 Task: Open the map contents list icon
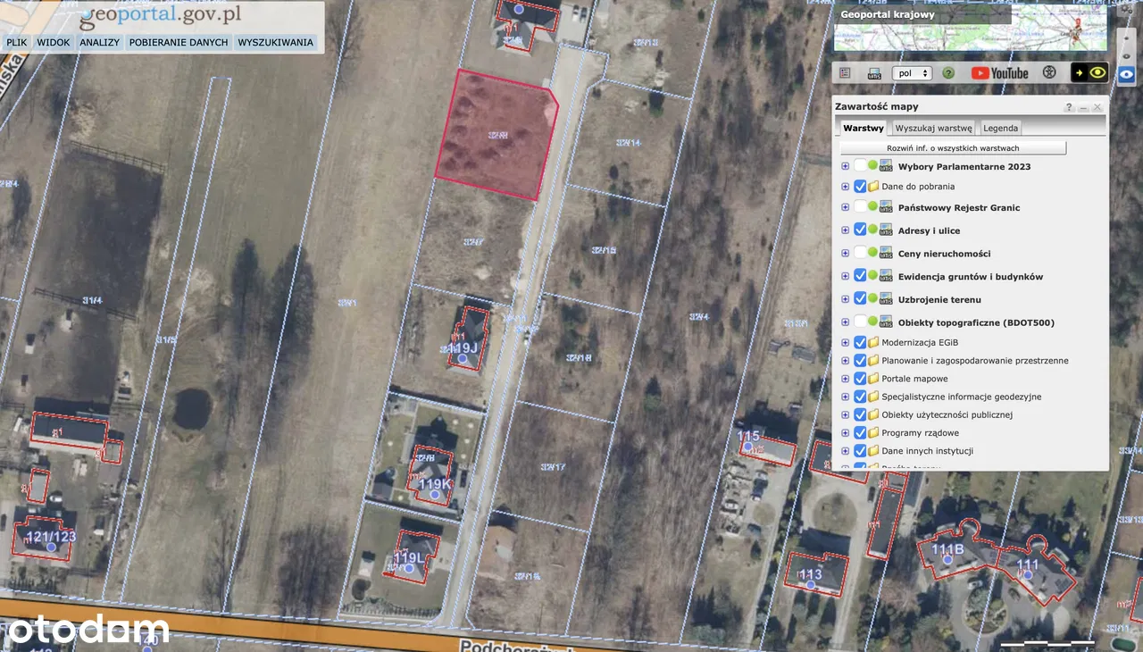pyautogui.click(x=846, y=73)
